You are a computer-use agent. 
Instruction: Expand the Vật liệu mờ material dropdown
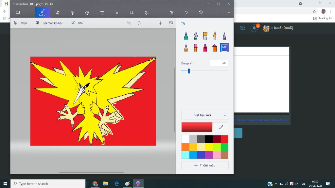coord(205,115)
